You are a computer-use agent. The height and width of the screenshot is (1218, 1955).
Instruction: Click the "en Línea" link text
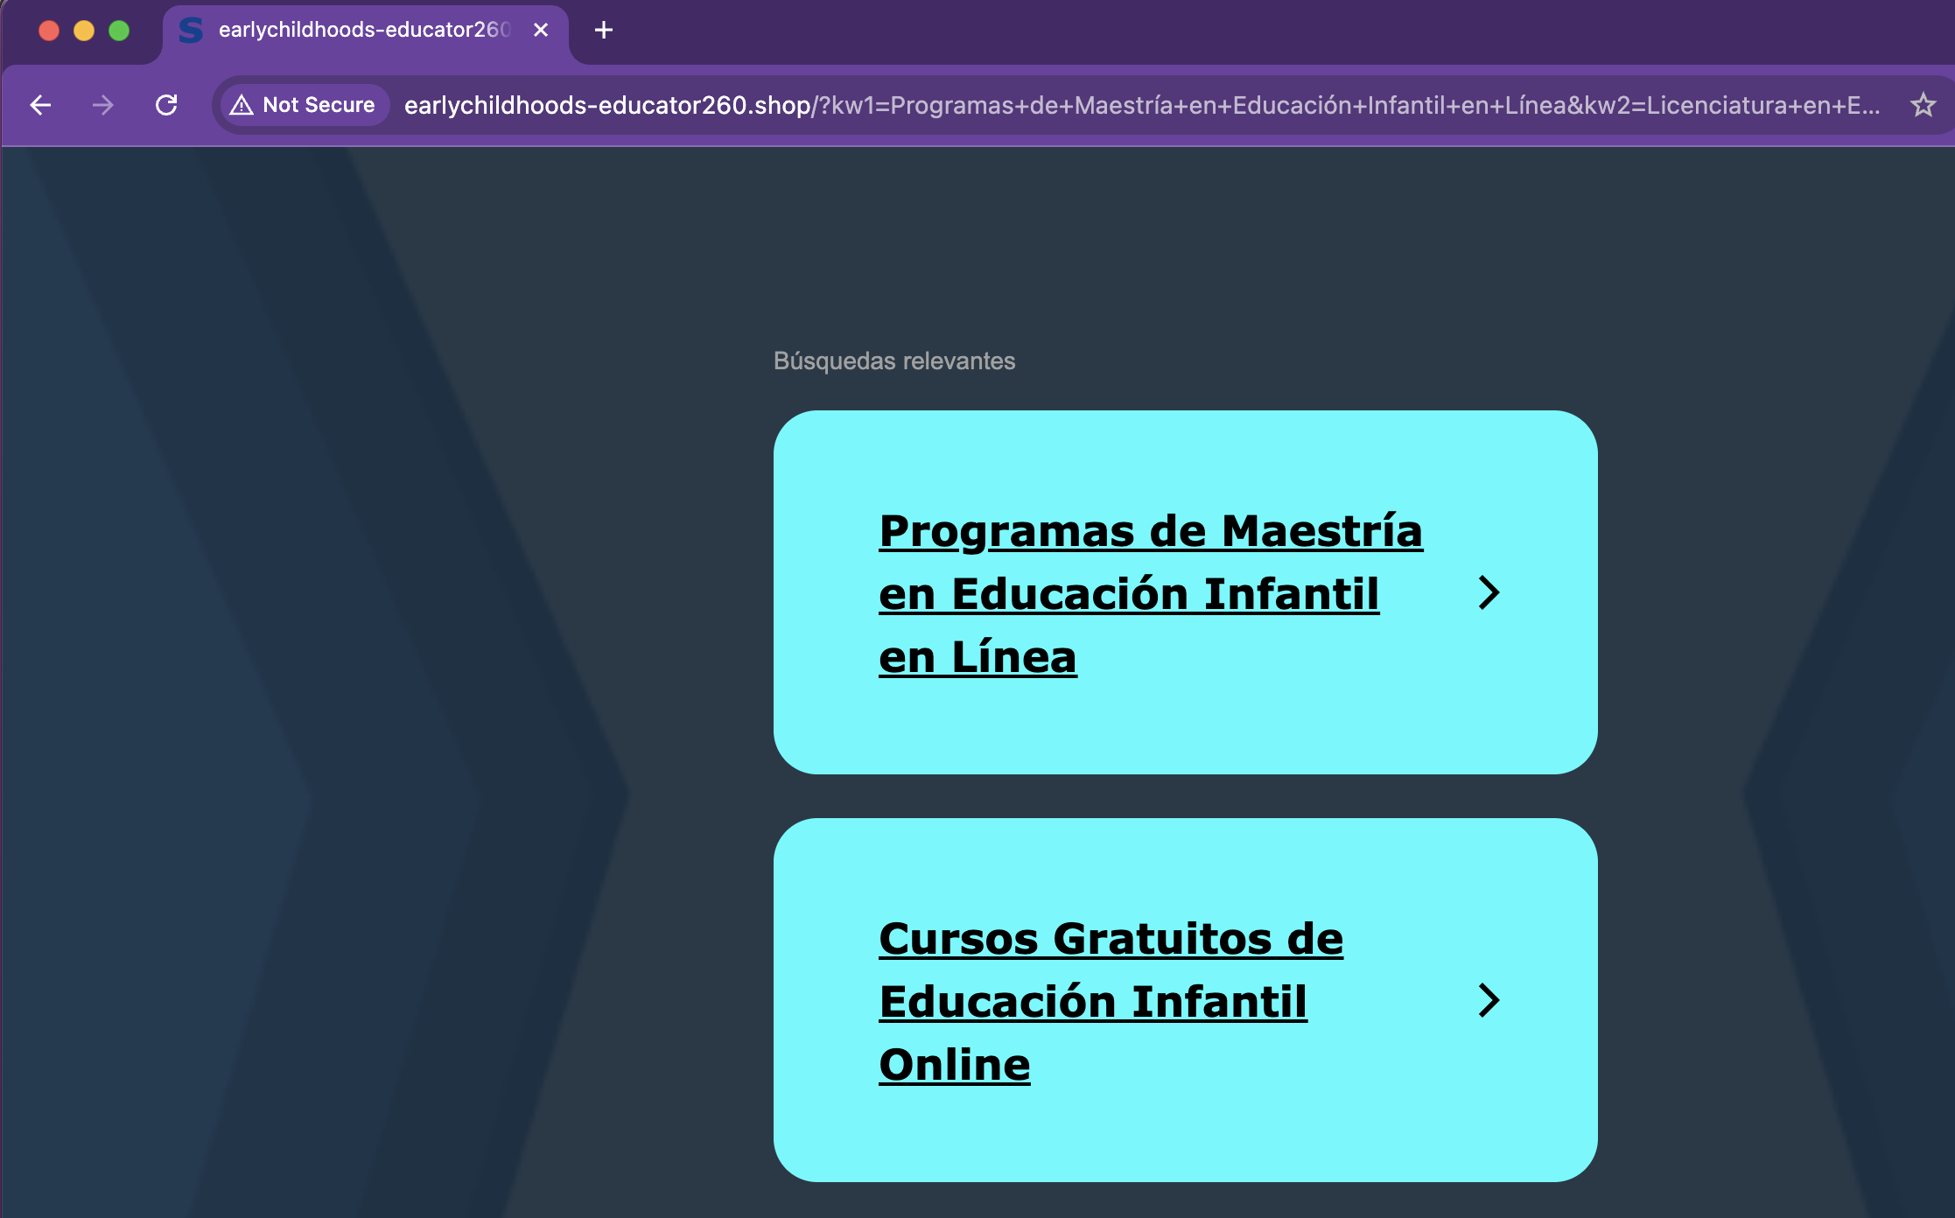[977, 657]
